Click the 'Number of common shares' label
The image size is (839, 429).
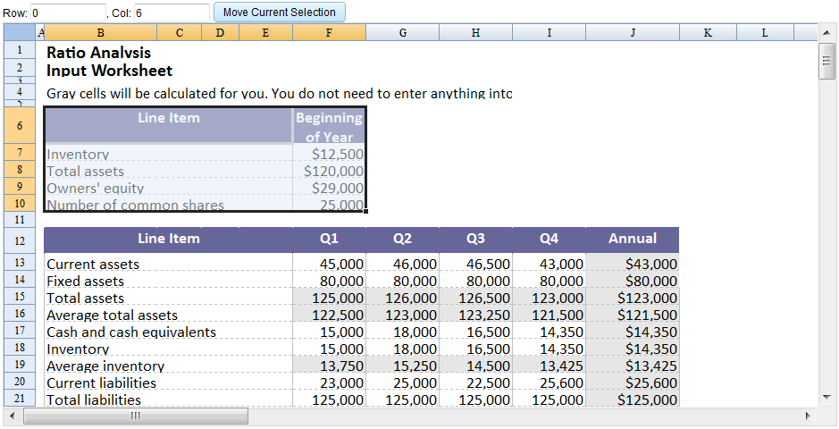(x=135, y=205)
